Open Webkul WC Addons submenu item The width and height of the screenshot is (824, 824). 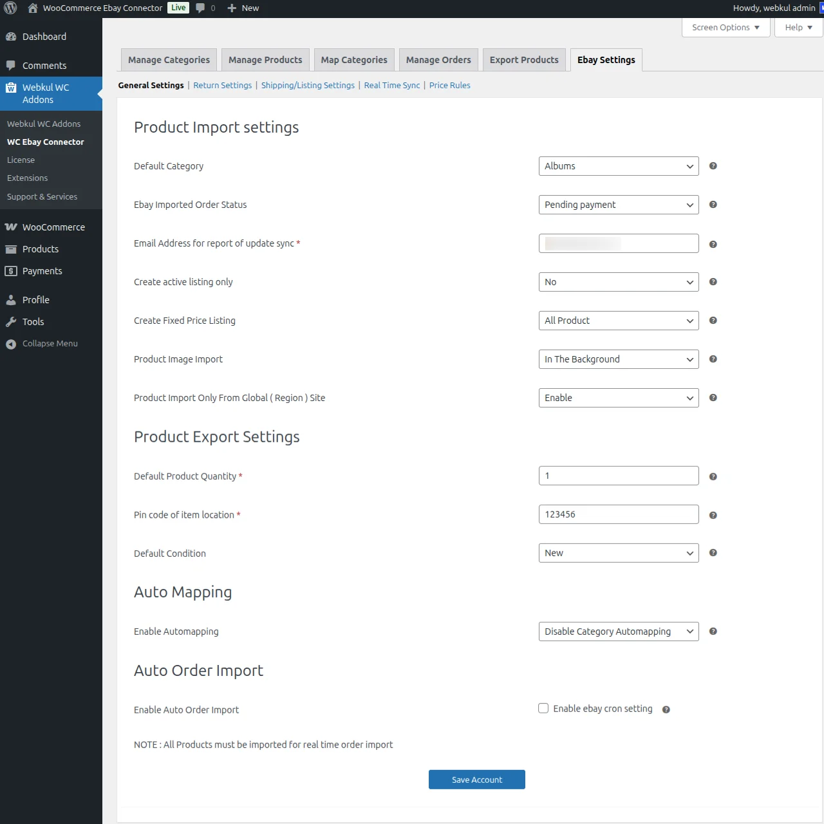click(x=44, y=124)
